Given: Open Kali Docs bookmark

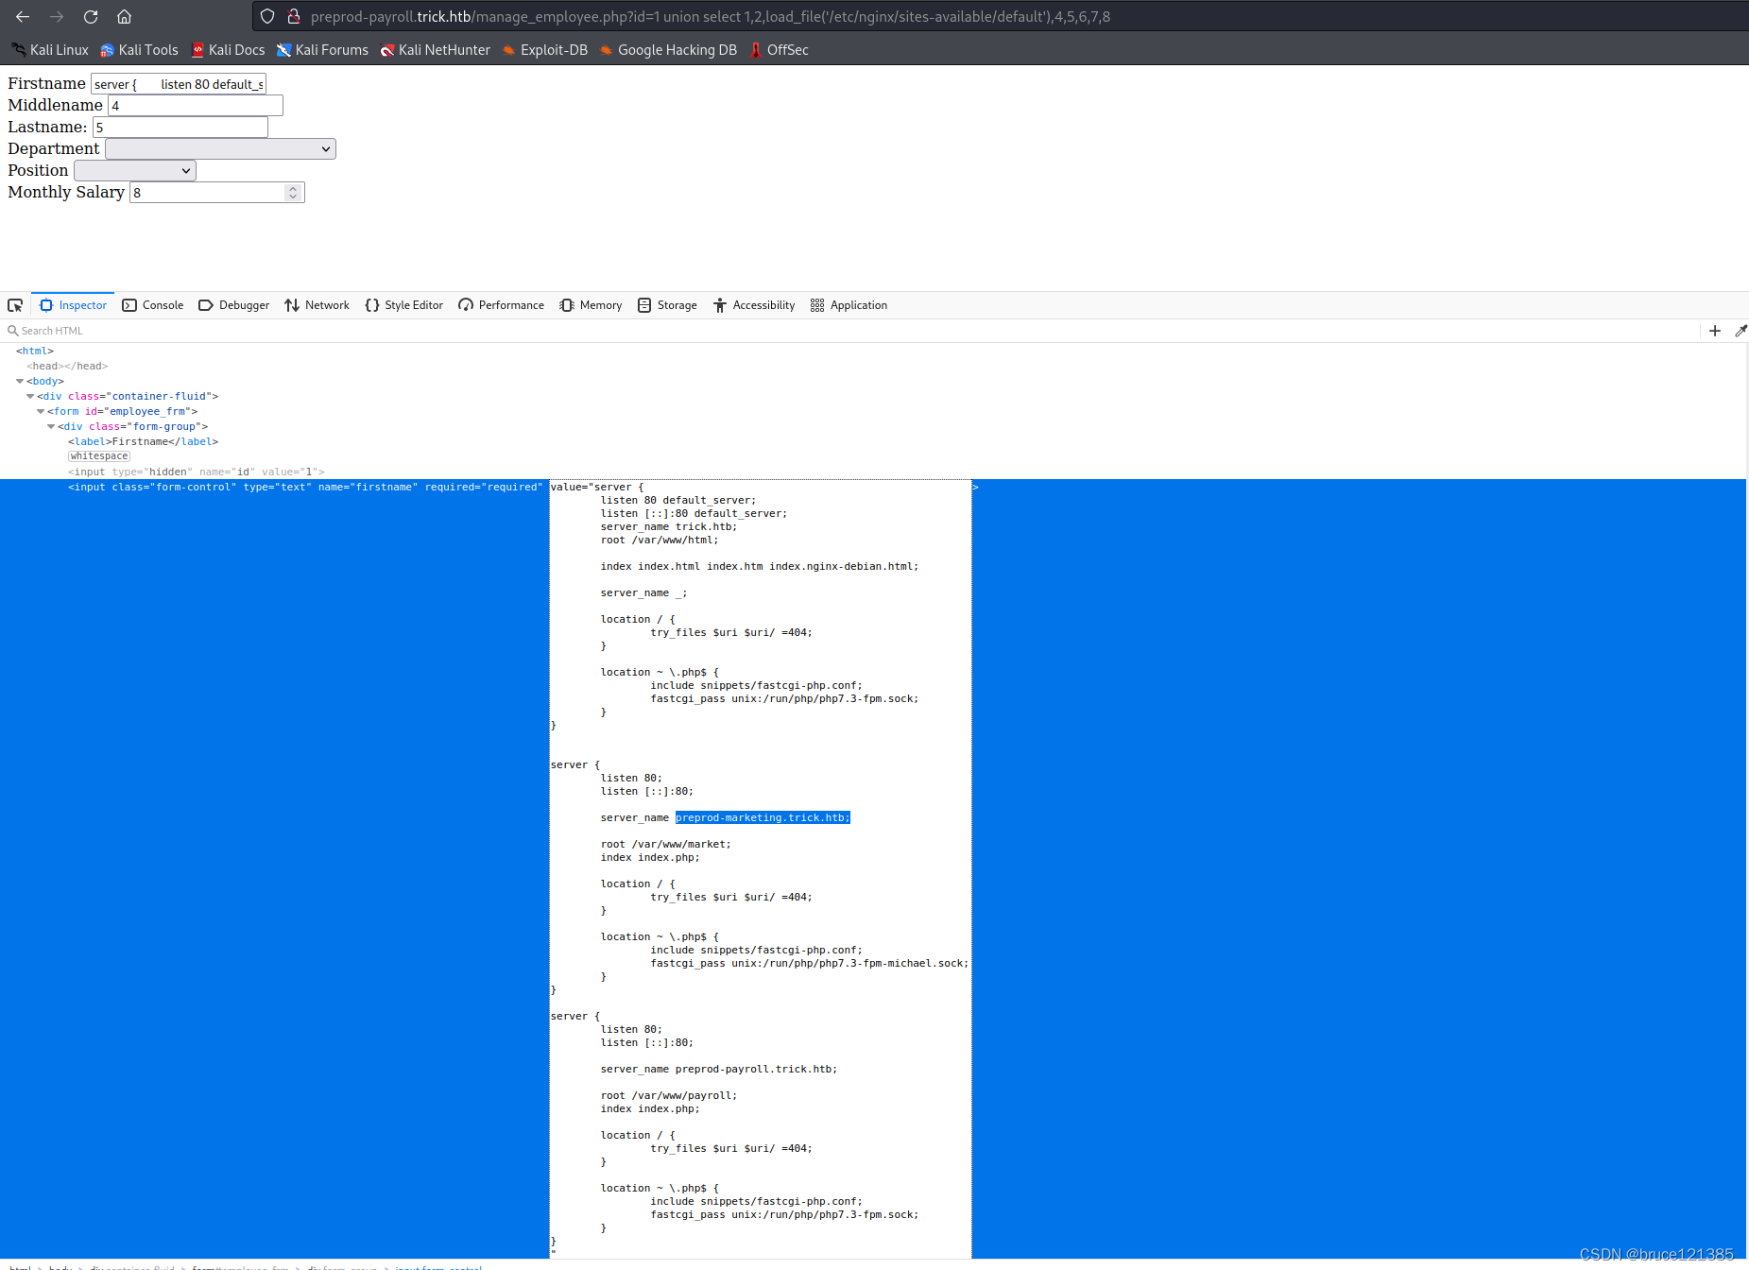Looking at the screenshot, I should (x=228, y=50).
